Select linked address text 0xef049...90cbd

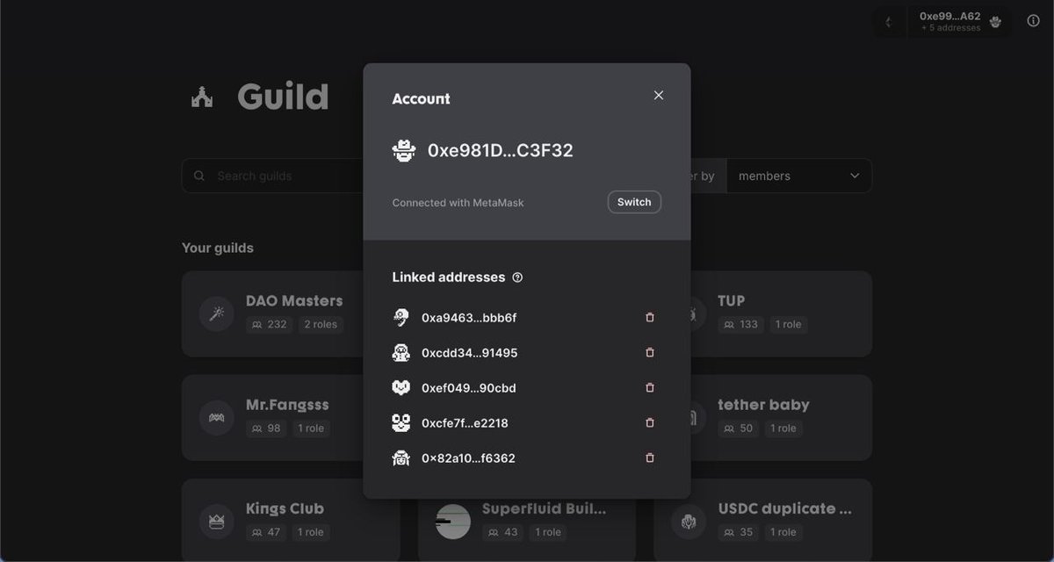point(469,388)
